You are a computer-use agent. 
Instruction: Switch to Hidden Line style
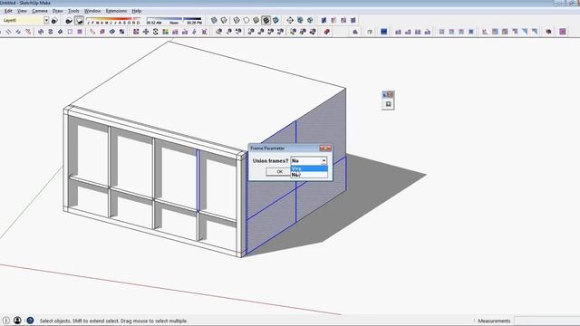[x=246, y=20]
